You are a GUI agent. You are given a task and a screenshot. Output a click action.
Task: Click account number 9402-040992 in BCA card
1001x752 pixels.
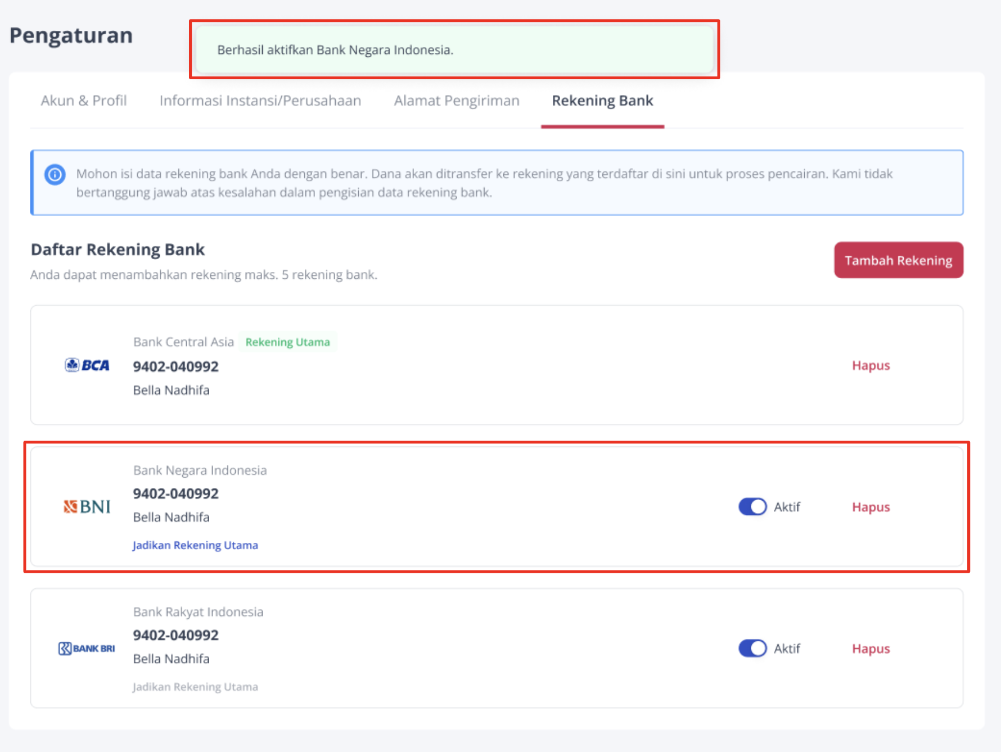click(x=175, y=366)
